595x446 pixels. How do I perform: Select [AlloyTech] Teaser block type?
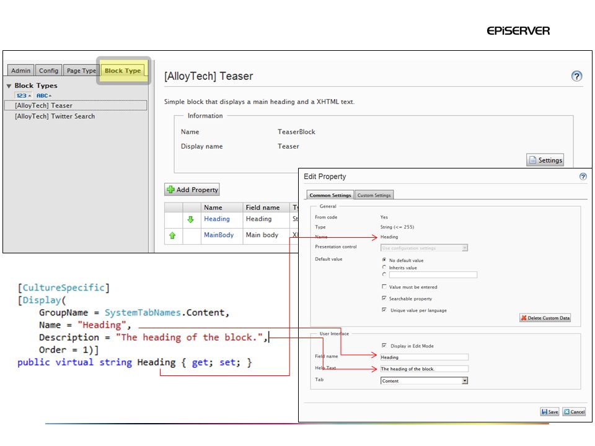pyautogui.click(x=76, y=105)
